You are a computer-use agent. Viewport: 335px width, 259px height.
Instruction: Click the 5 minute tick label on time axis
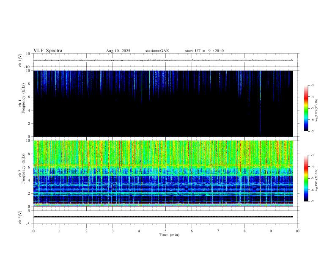pos(165,231)
